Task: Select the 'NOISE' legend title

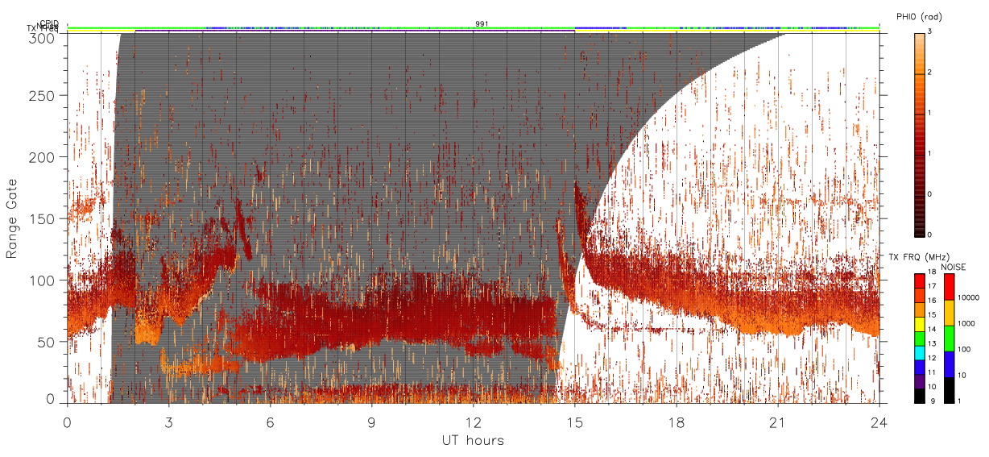Action: pyautogui.click(x=953, y=266)
